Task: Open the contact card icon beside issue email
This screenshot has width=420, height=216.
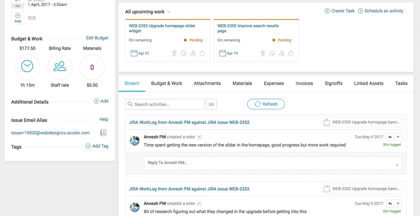Action: click(104, 133)
